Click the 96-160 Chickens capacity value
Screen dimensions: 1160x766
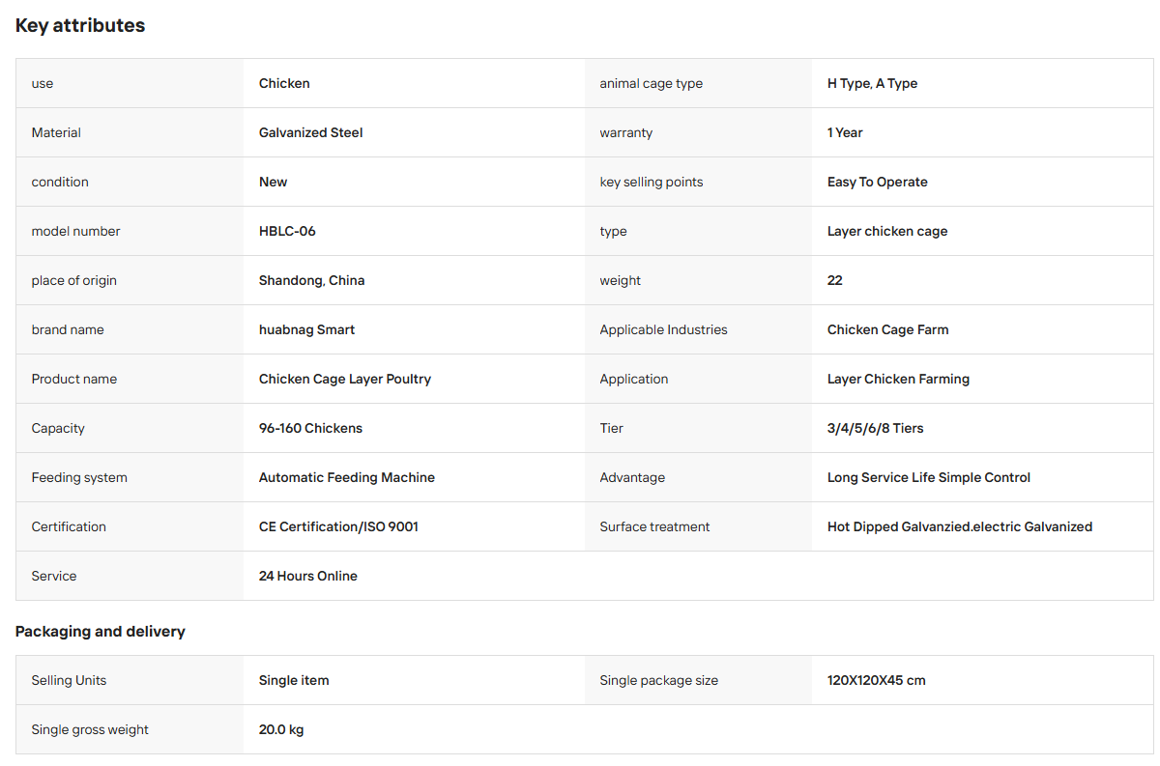click(x=310, y=428)
